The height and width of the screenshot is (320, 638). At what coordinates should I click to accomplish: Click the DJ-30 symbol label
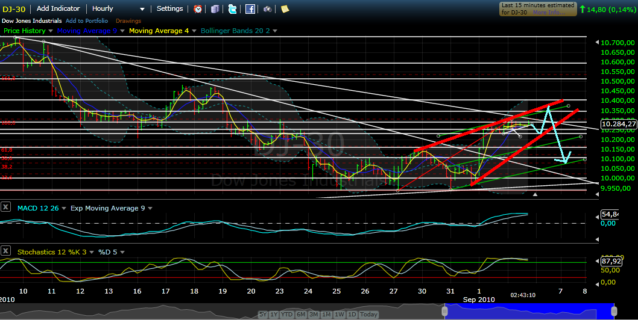[x=14, y=9]
